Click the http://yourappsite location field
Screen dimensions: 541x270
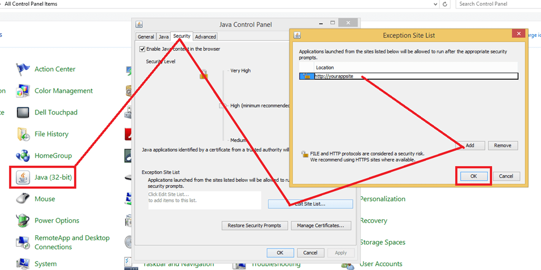click(x=416, y=76)
